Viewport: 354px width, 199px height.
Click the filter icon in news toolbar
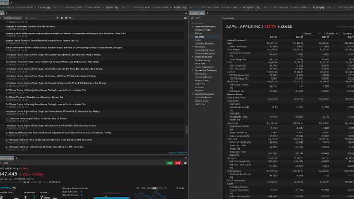[x=58, y=18]
